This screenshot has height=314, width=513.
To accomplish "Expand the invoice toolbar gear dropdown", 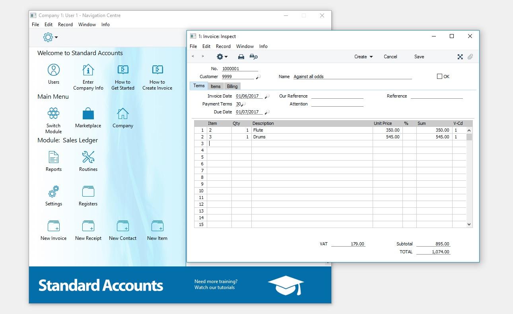I will click(222, 57).
